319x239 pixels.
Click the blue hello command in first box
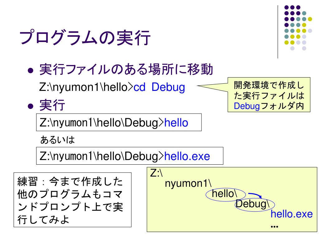point(176,123)
